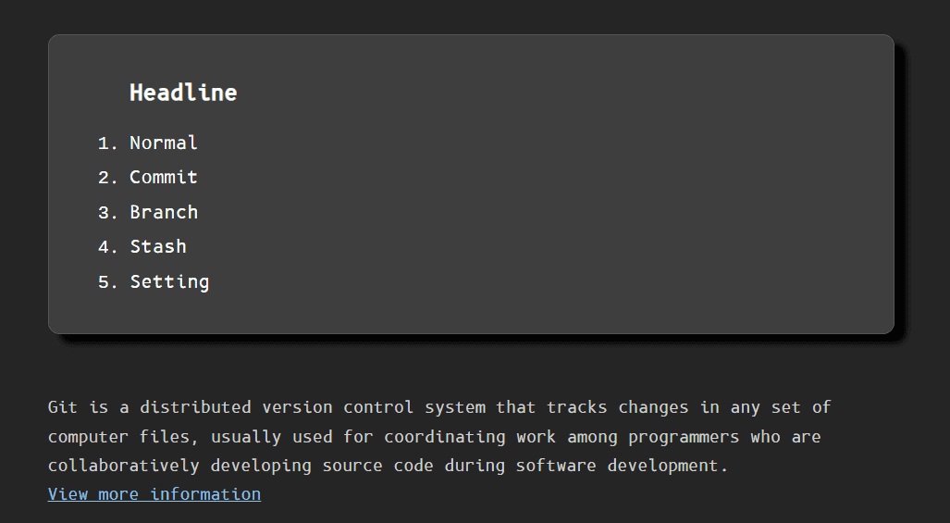The height and width of the screenshot is (523, 950).
Task: Select the Normal list item
Action: 164,143
